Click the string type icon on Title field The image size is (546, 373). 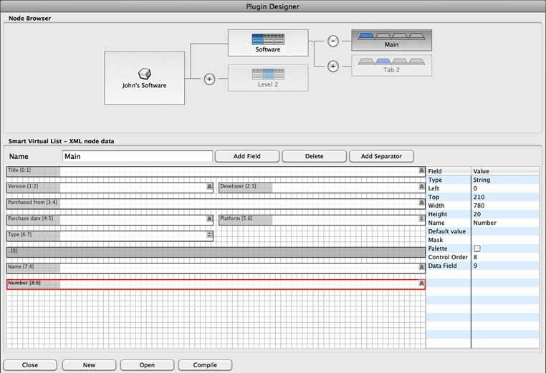[422, 171]
